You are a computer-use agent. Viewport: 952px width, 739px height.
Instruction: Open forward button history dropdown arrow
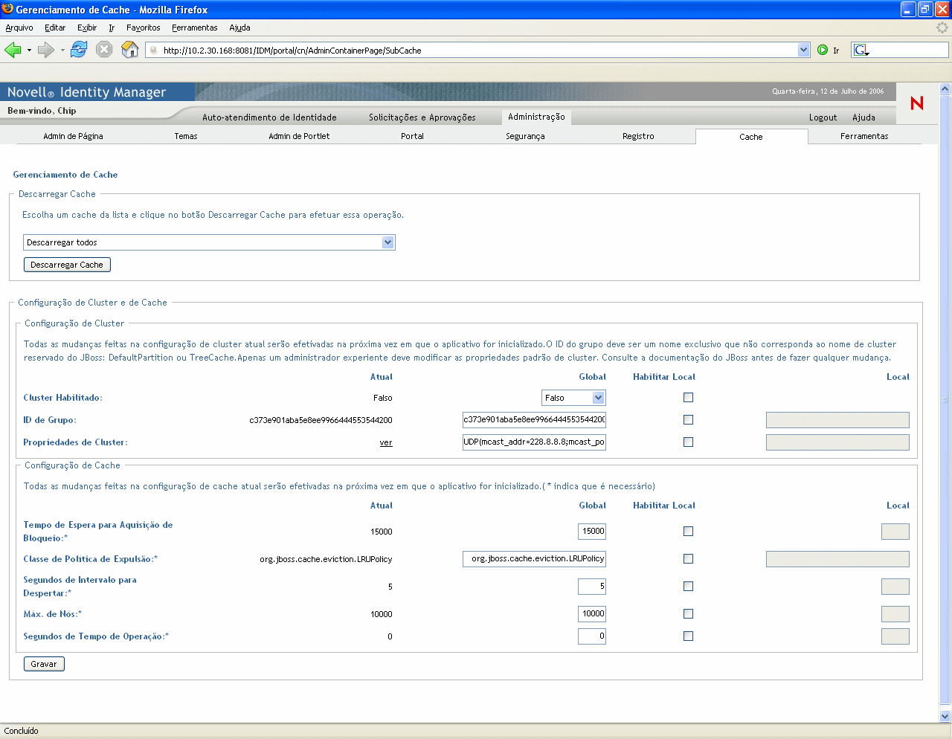(x=62, y=51)
